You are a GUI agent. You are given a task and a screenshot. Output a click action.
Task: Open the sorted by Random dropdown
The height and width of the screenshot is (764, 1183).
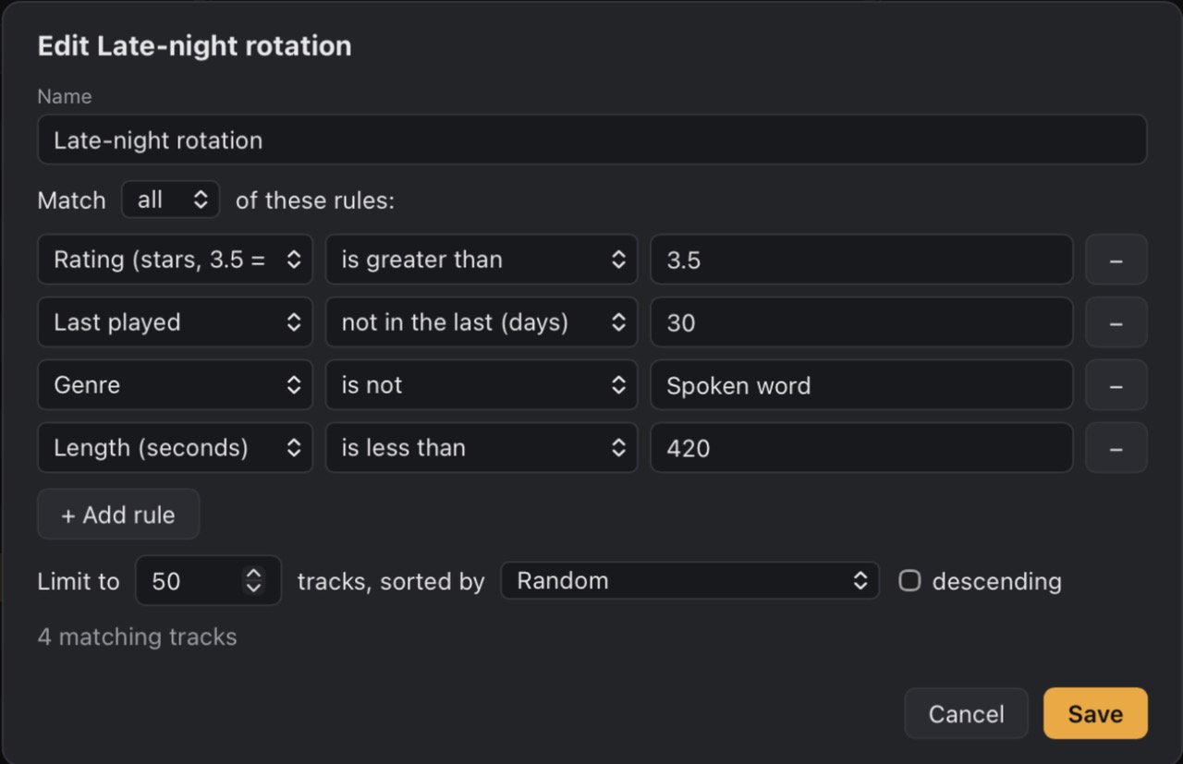point(689,580)
